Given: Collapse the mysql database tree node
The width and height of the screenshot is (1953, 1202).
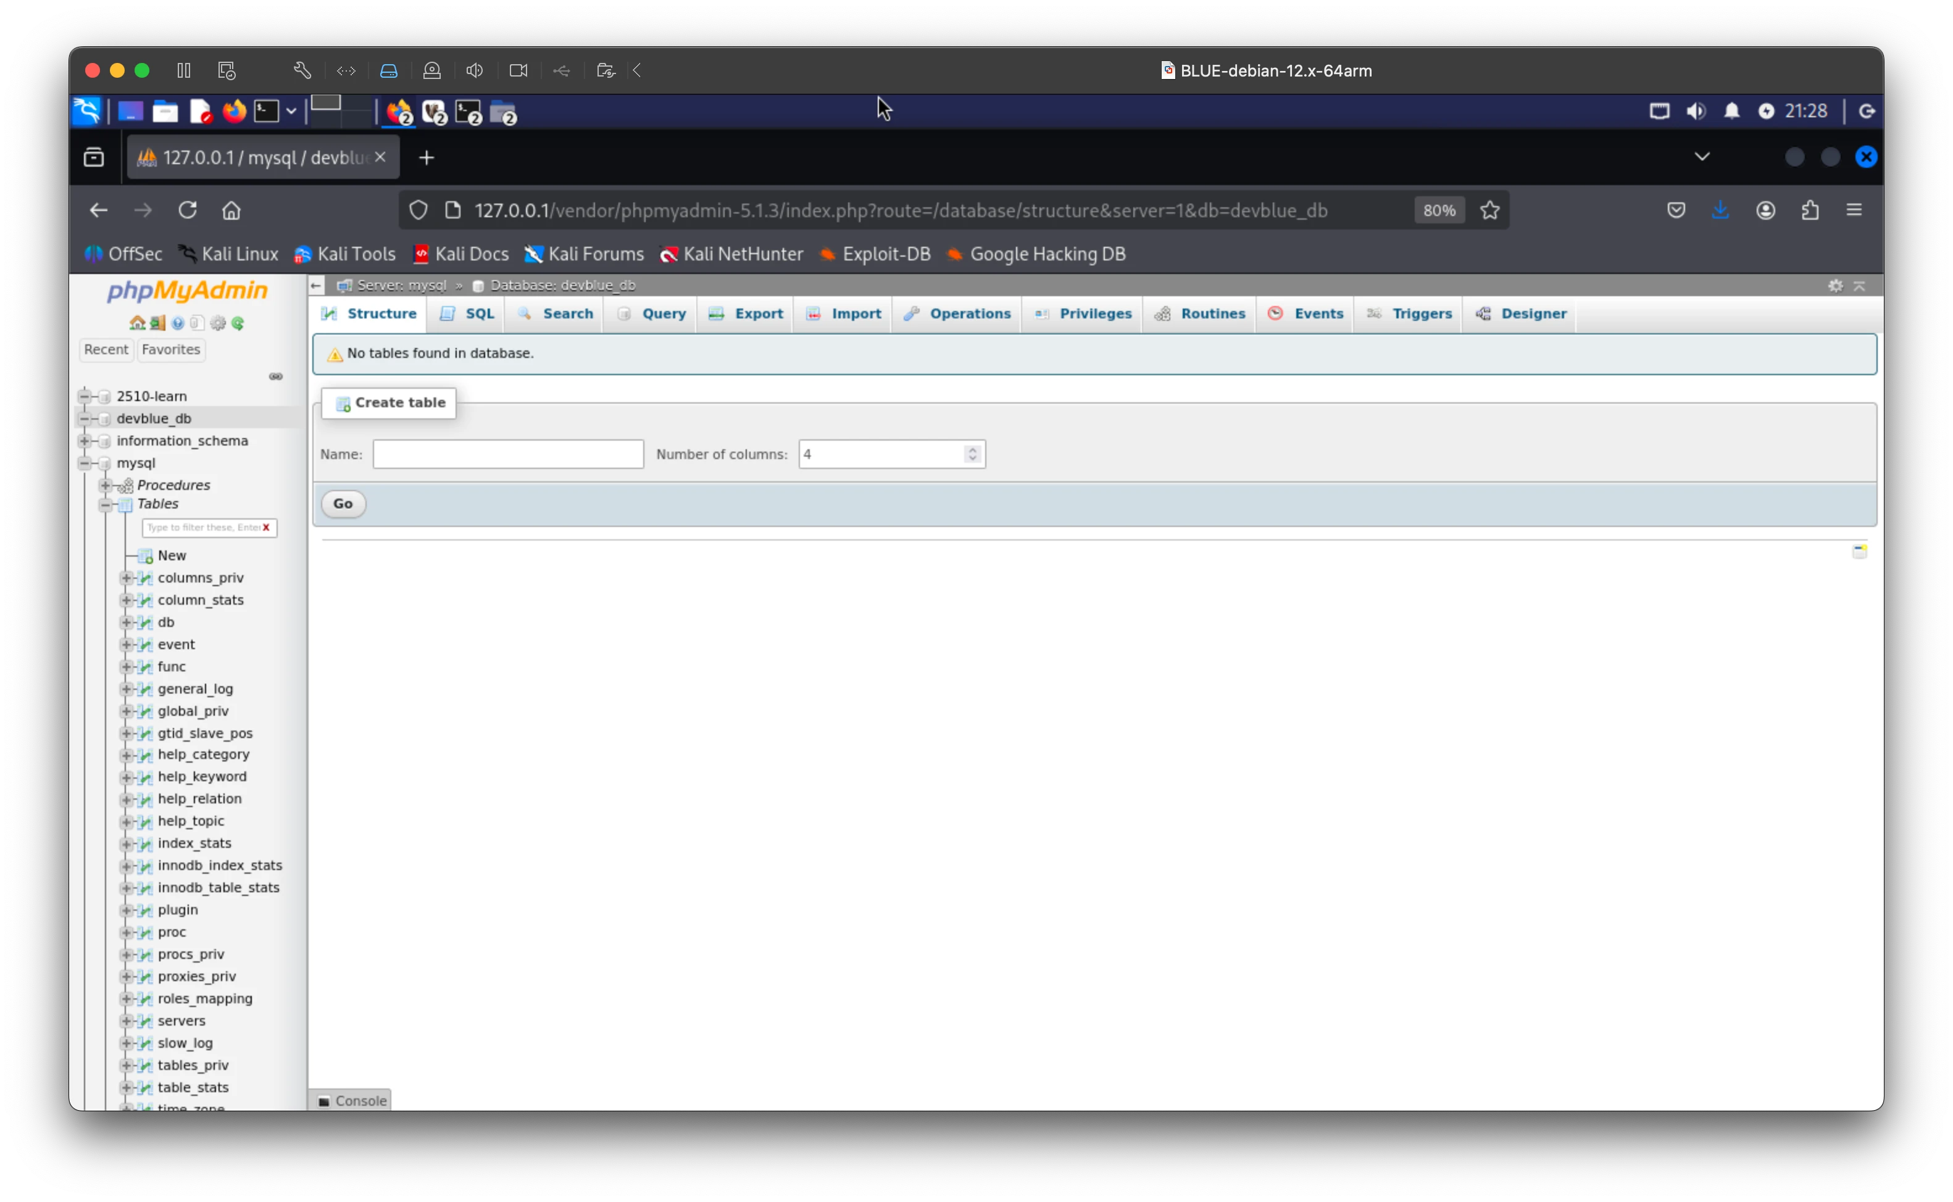Looking at the screenshot, I should (85, 463).
